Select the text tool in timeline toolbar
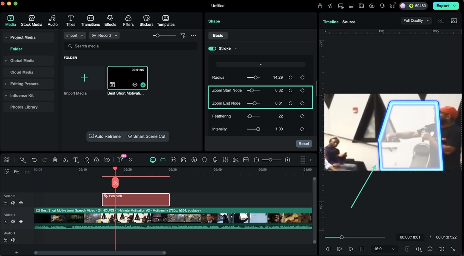This screenshot has width=464, height=256. pos(76,160)
